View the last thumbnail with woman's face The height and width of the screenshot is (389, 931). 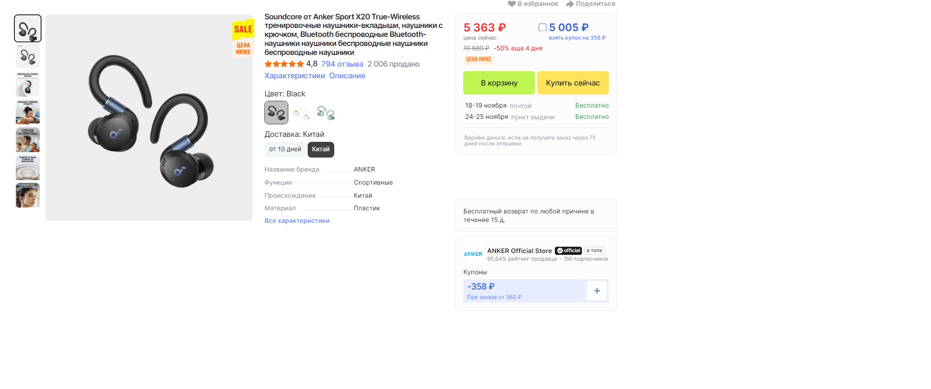tap(28, 195)
